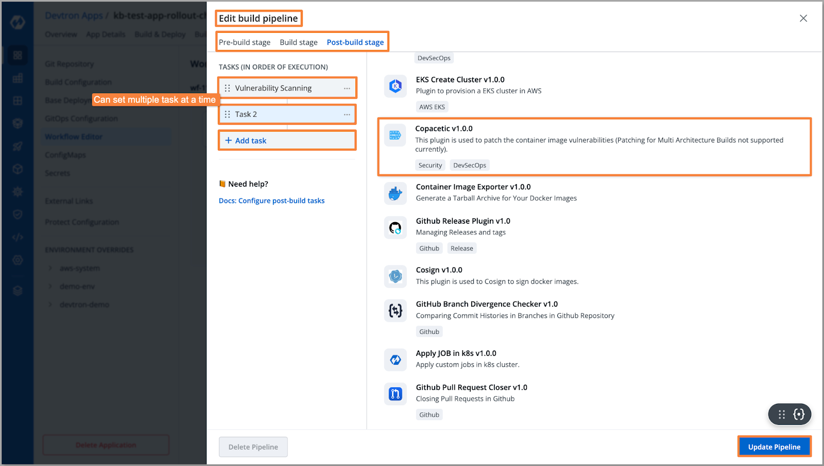This screenshot has width=824, height=466.
Task: Click the Copacetic plugin icon
Action: coord(395,135)
